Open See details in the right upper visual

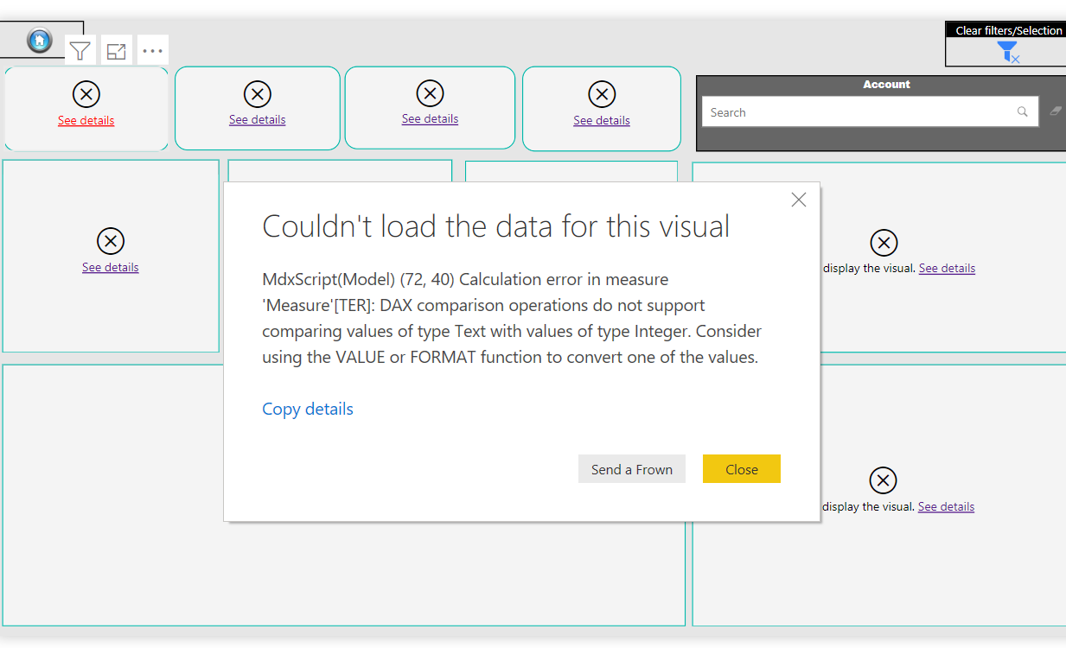click(947, 268)
